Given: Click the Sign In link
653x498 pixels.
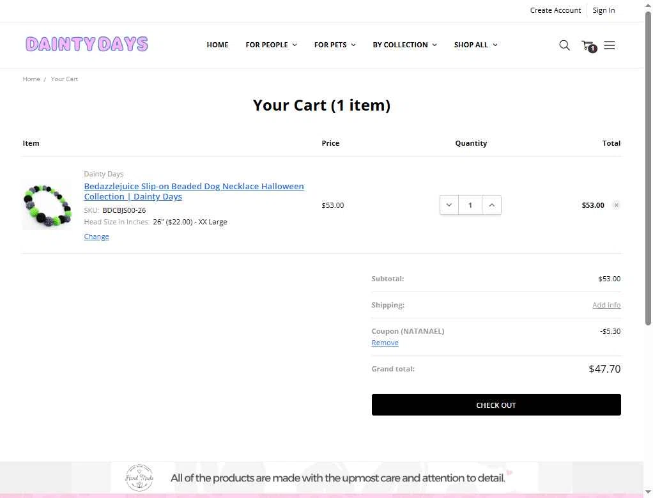Looking at the screenshot, I should 603,10.
